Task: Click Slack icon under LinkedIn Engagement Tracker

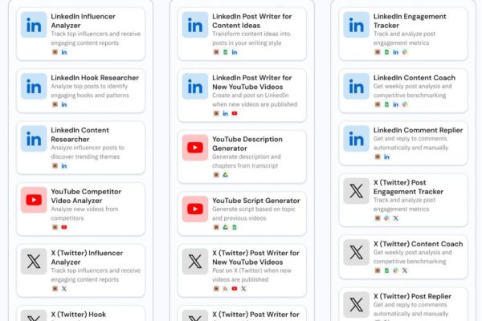Action: click(x=405, y=52)
